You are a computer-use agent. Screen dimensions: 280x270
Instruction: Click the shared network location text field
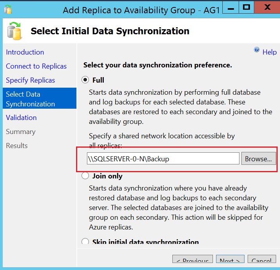point(163,159)
